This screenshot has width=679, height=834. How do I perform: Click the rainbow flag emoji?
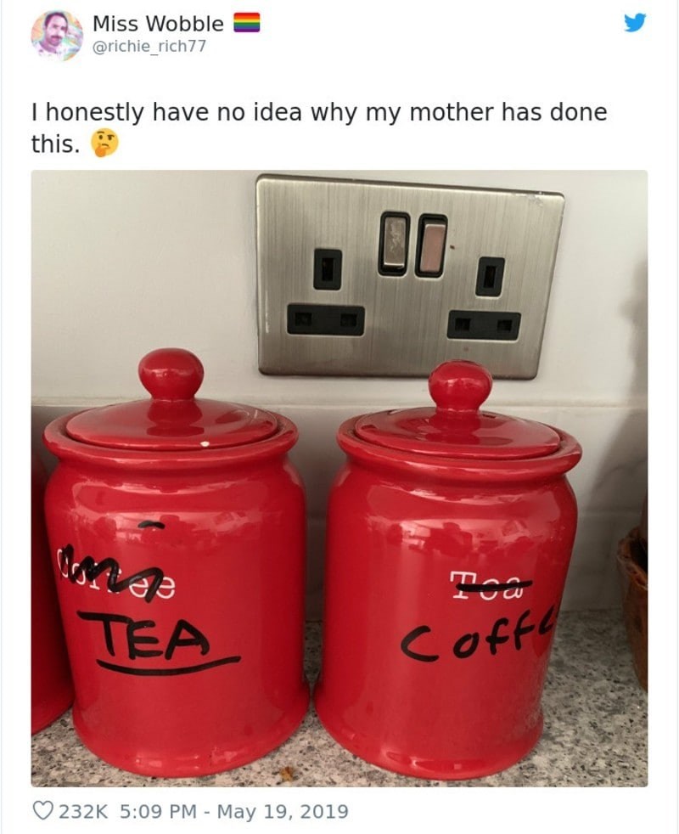click(x=247, y=23)
